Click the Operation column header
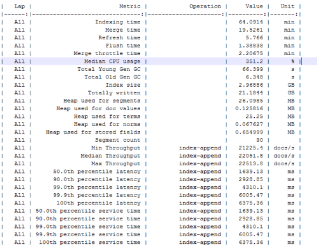 click(205, 6)
